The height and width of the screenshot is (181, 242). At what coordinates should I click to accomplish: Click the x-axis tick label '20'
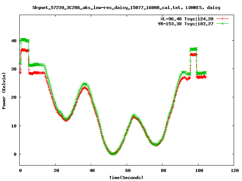[56, 170]
